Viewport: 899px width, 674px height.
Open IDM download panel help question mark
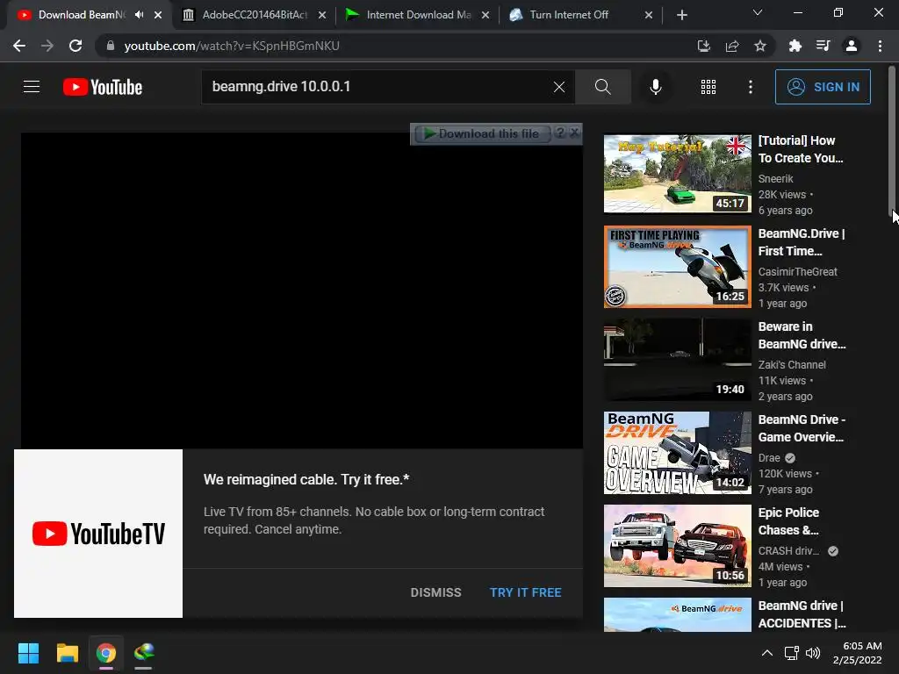(x=560, y=133)
